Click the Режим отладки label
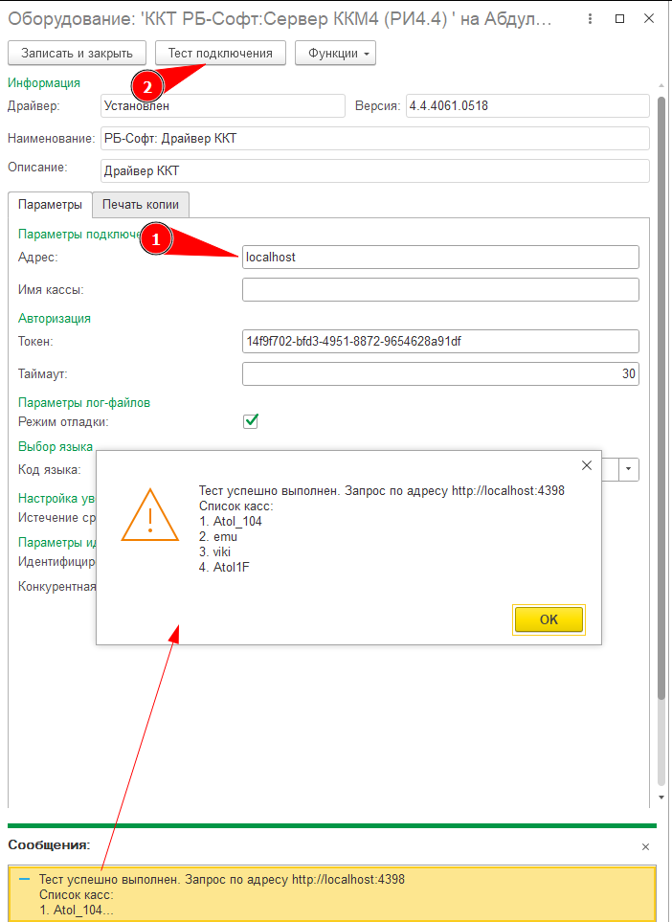672x922 pixels. pyautogui.click(x=63, y=421)
